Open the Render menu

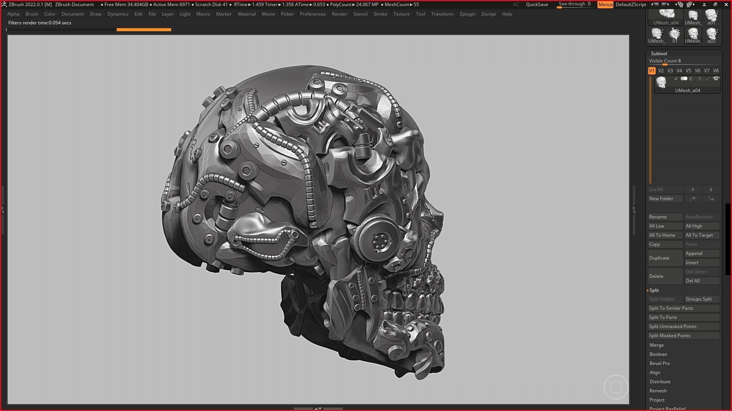tap(339, 14)
